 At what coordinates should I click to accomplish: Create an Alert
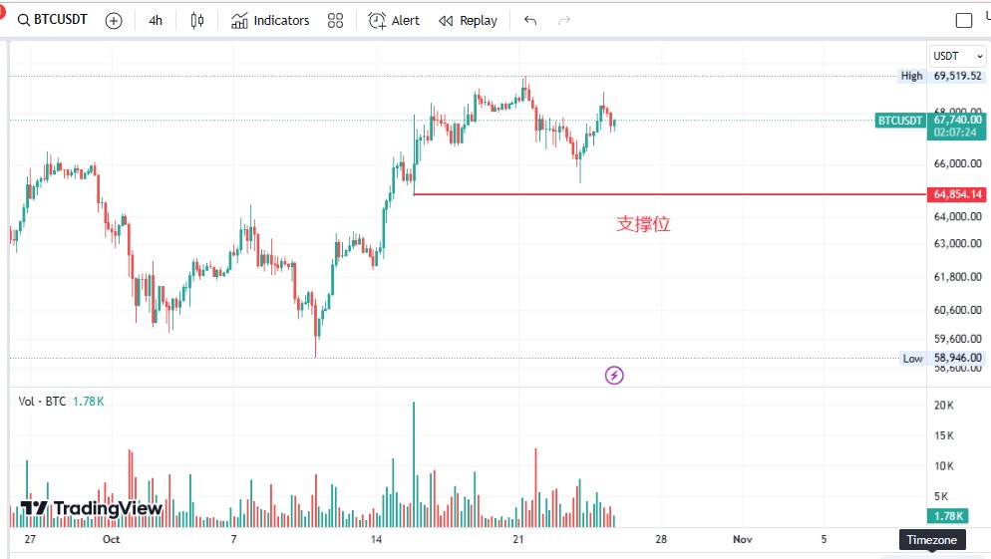pyautogui.click(x=394, y=21)
